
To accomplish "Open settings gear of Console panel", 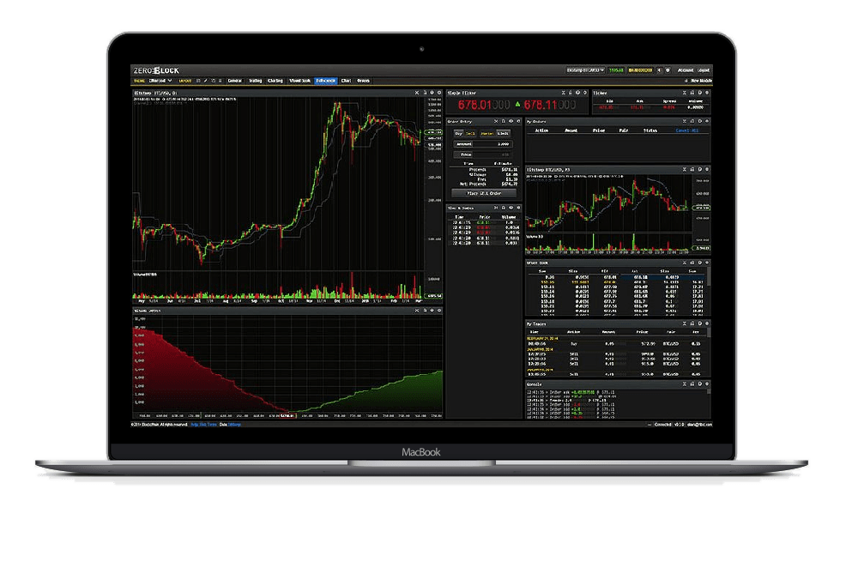I will pyautogui.click(x=707, y=384).
